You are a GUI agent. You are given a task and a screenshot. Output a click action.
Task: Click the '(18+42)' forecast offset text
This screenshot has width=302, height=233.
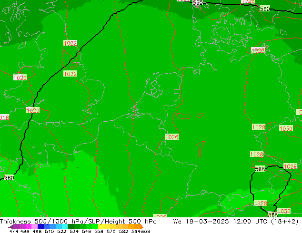[285, 222]
